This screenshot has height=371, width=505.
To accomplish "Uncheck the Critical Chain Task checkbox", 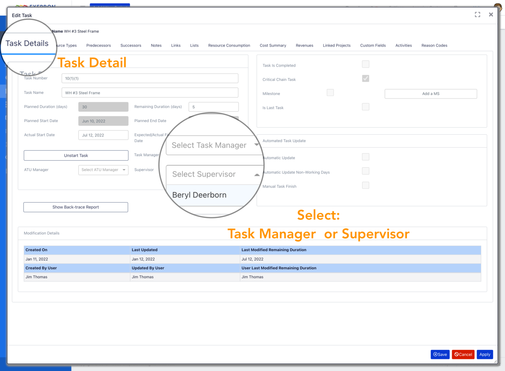I will click(366, 78).
